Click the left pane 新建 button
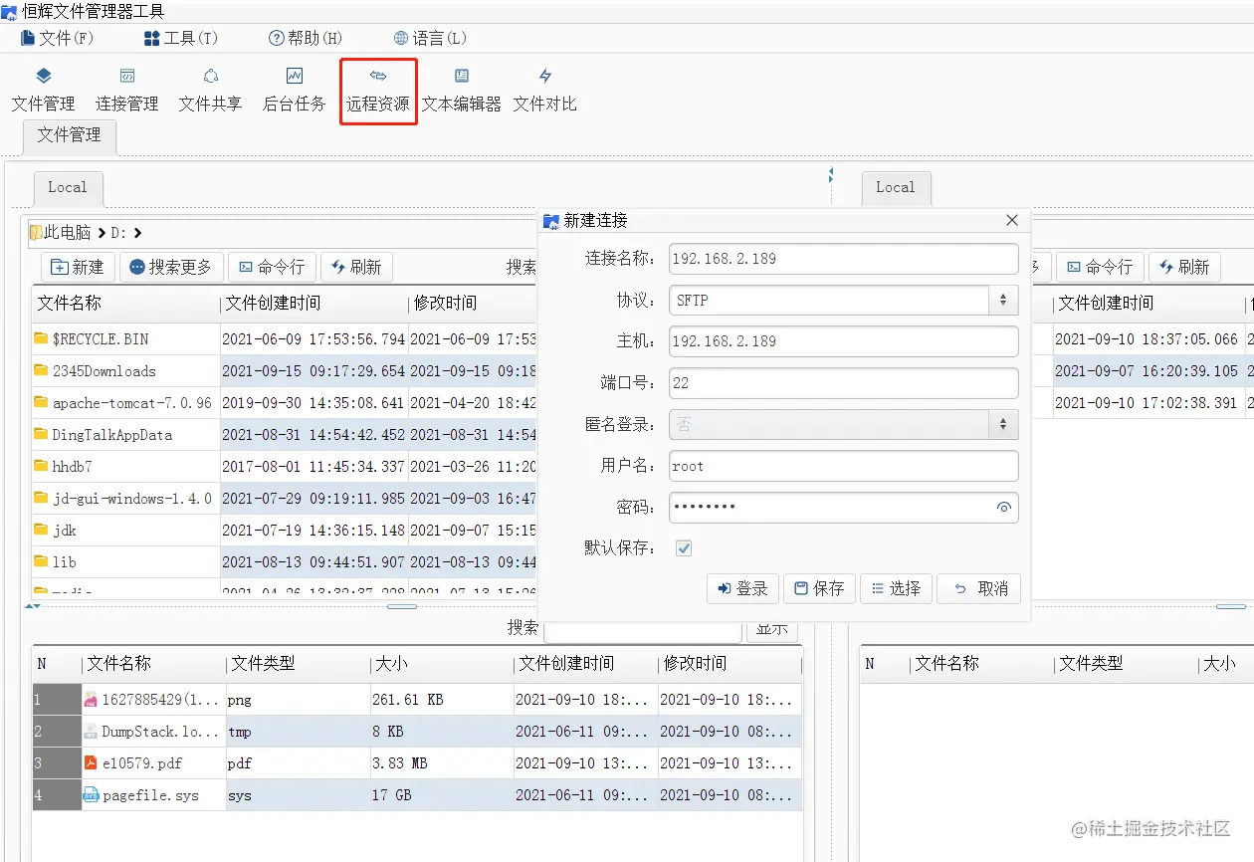Image resolution: width=1254 pixels, height=862 pixels. coord(78,267)
